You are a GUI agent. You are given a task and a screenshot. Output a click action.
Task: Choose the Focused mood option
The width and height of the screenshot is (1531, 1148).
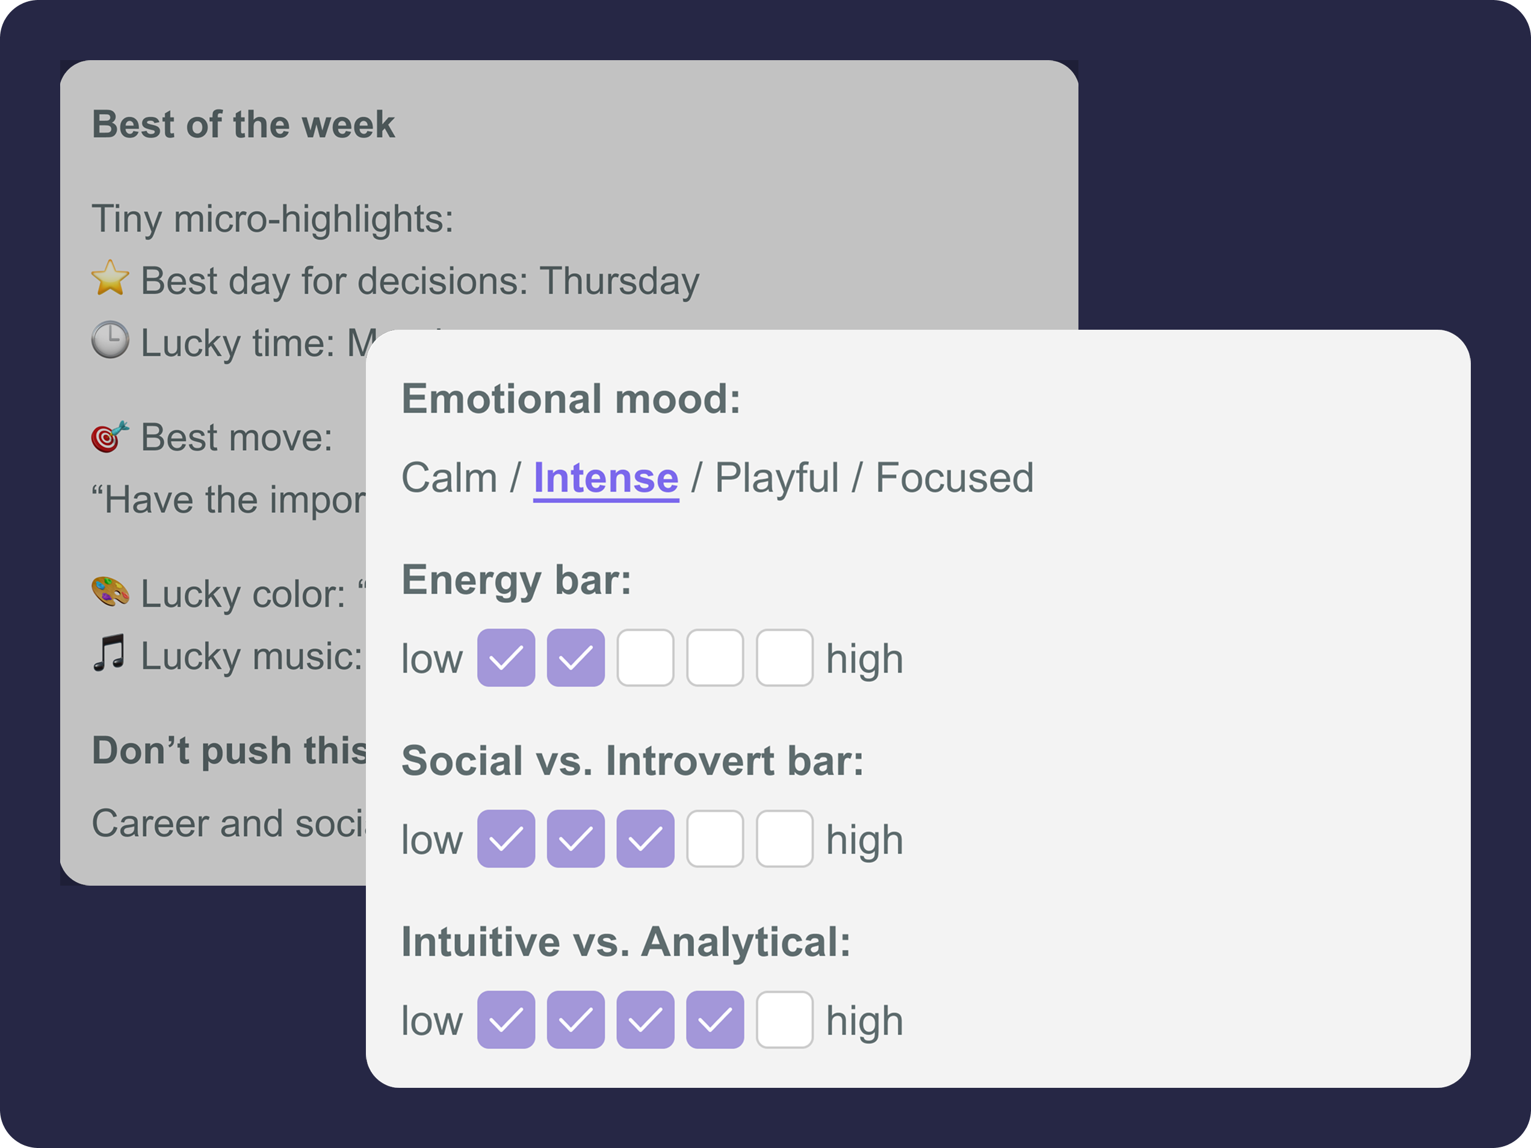[x=954, y=478]
